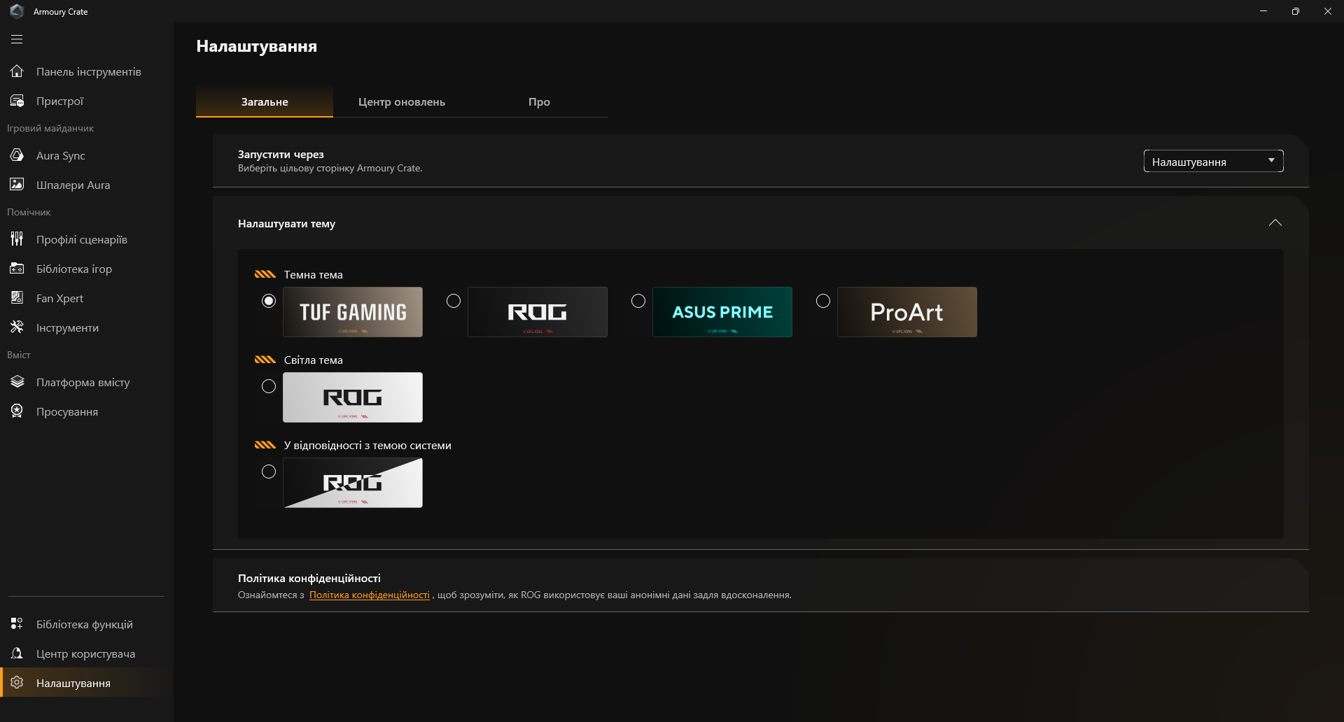Click the Світла тема label
1344x722 pixels.
click(x=313, y=360)
